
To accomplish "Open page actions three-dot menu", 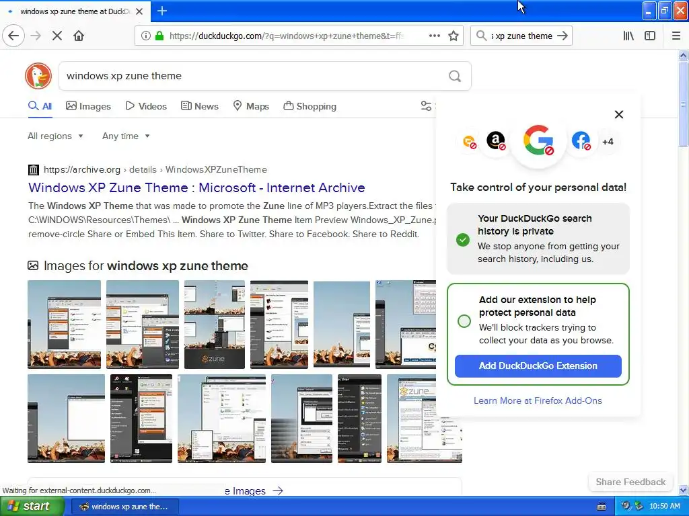I will tap(435, 36).
